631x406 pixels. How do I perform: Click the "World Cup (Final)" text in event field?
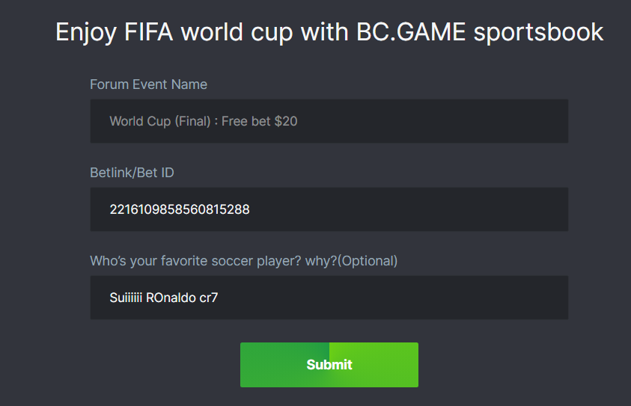(x=159, y=121)
